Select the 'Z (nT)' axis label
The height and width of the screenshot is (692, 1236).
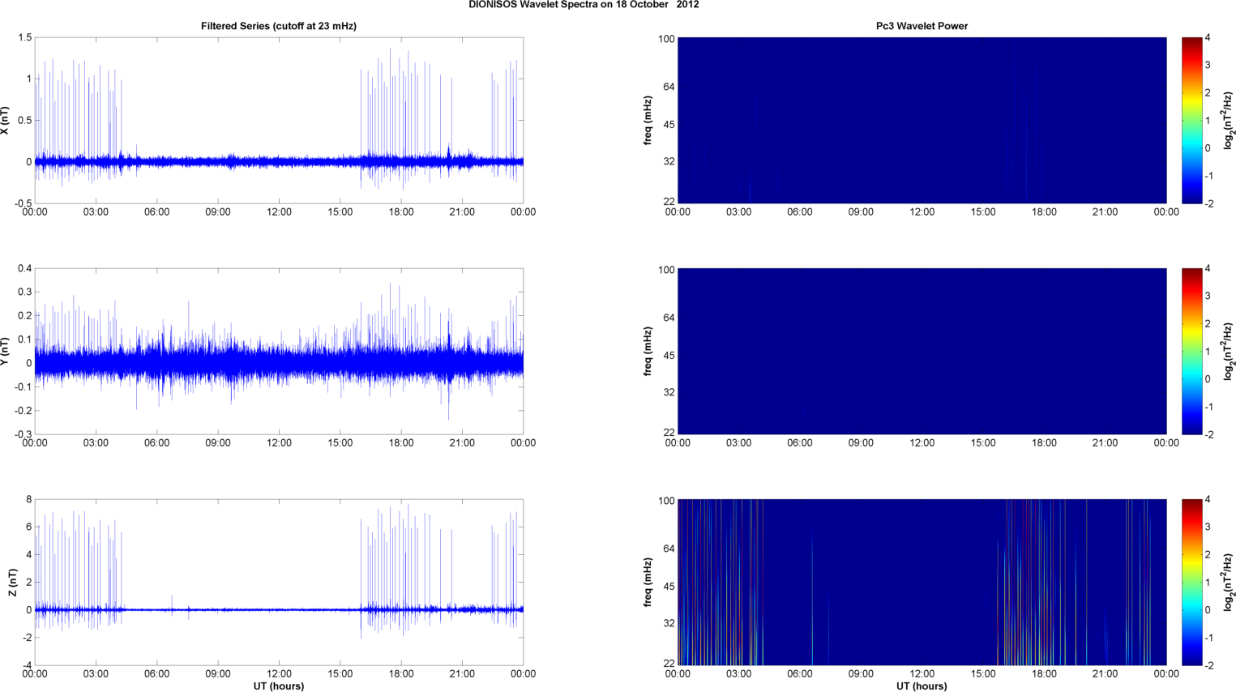point(12,583)
